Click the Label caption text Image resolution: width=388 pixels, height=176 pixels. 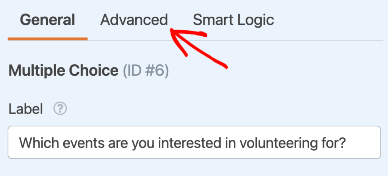coord(26,109)
